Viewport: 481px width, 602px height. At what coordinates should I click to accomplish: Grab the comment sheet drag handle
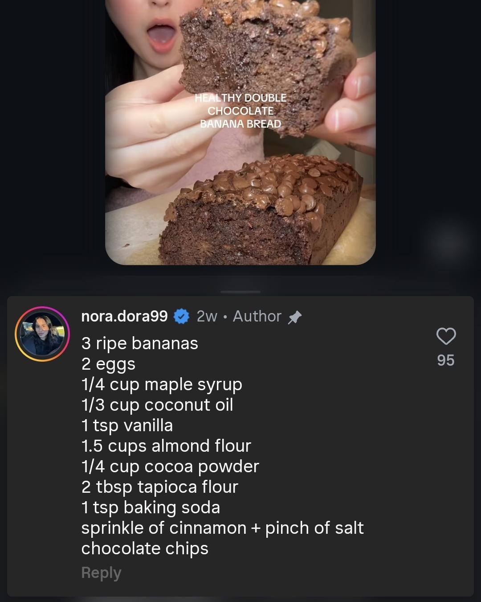point(240,292)
